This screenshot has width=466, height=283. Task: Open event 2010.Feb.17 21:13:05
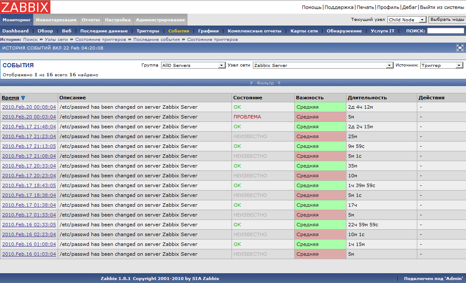pos(29,146)
